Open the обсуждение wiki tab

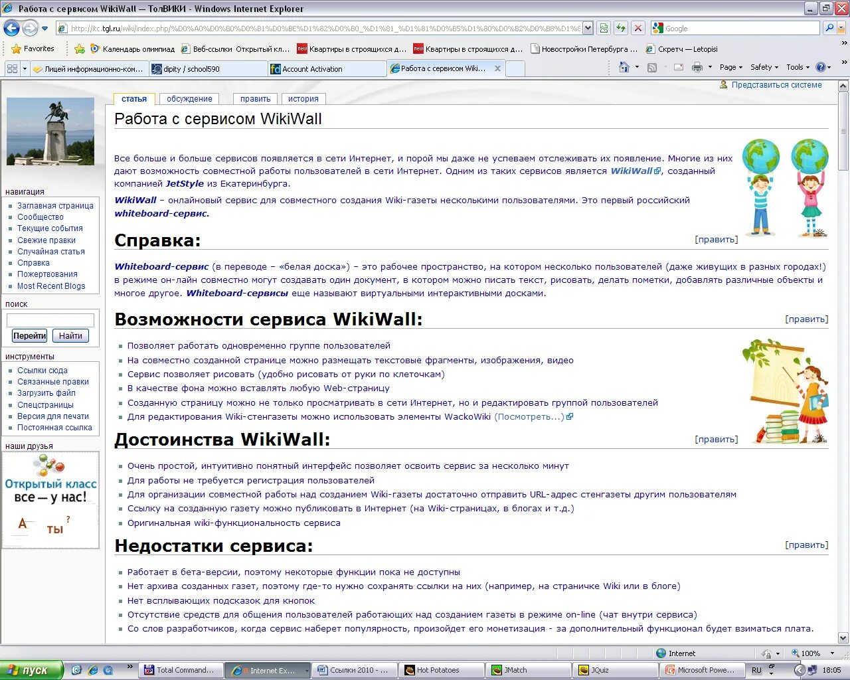(x=189, y=99)
